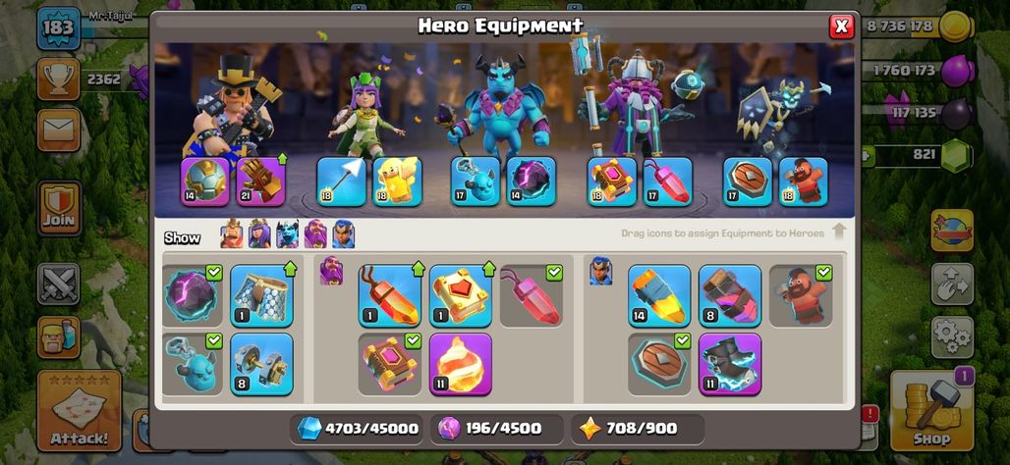The width and height of the screenshot is (1010, 465).
Task: Click upgrade arrow on the golden book
Action: coord(488,269)
